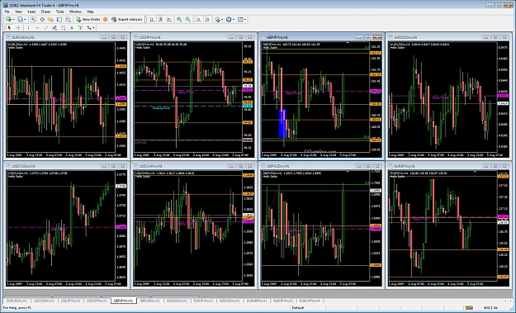This screenshot has width=516, height=313.
Task: Toggle Expert Advisors on or off
Action: (127, 20)
